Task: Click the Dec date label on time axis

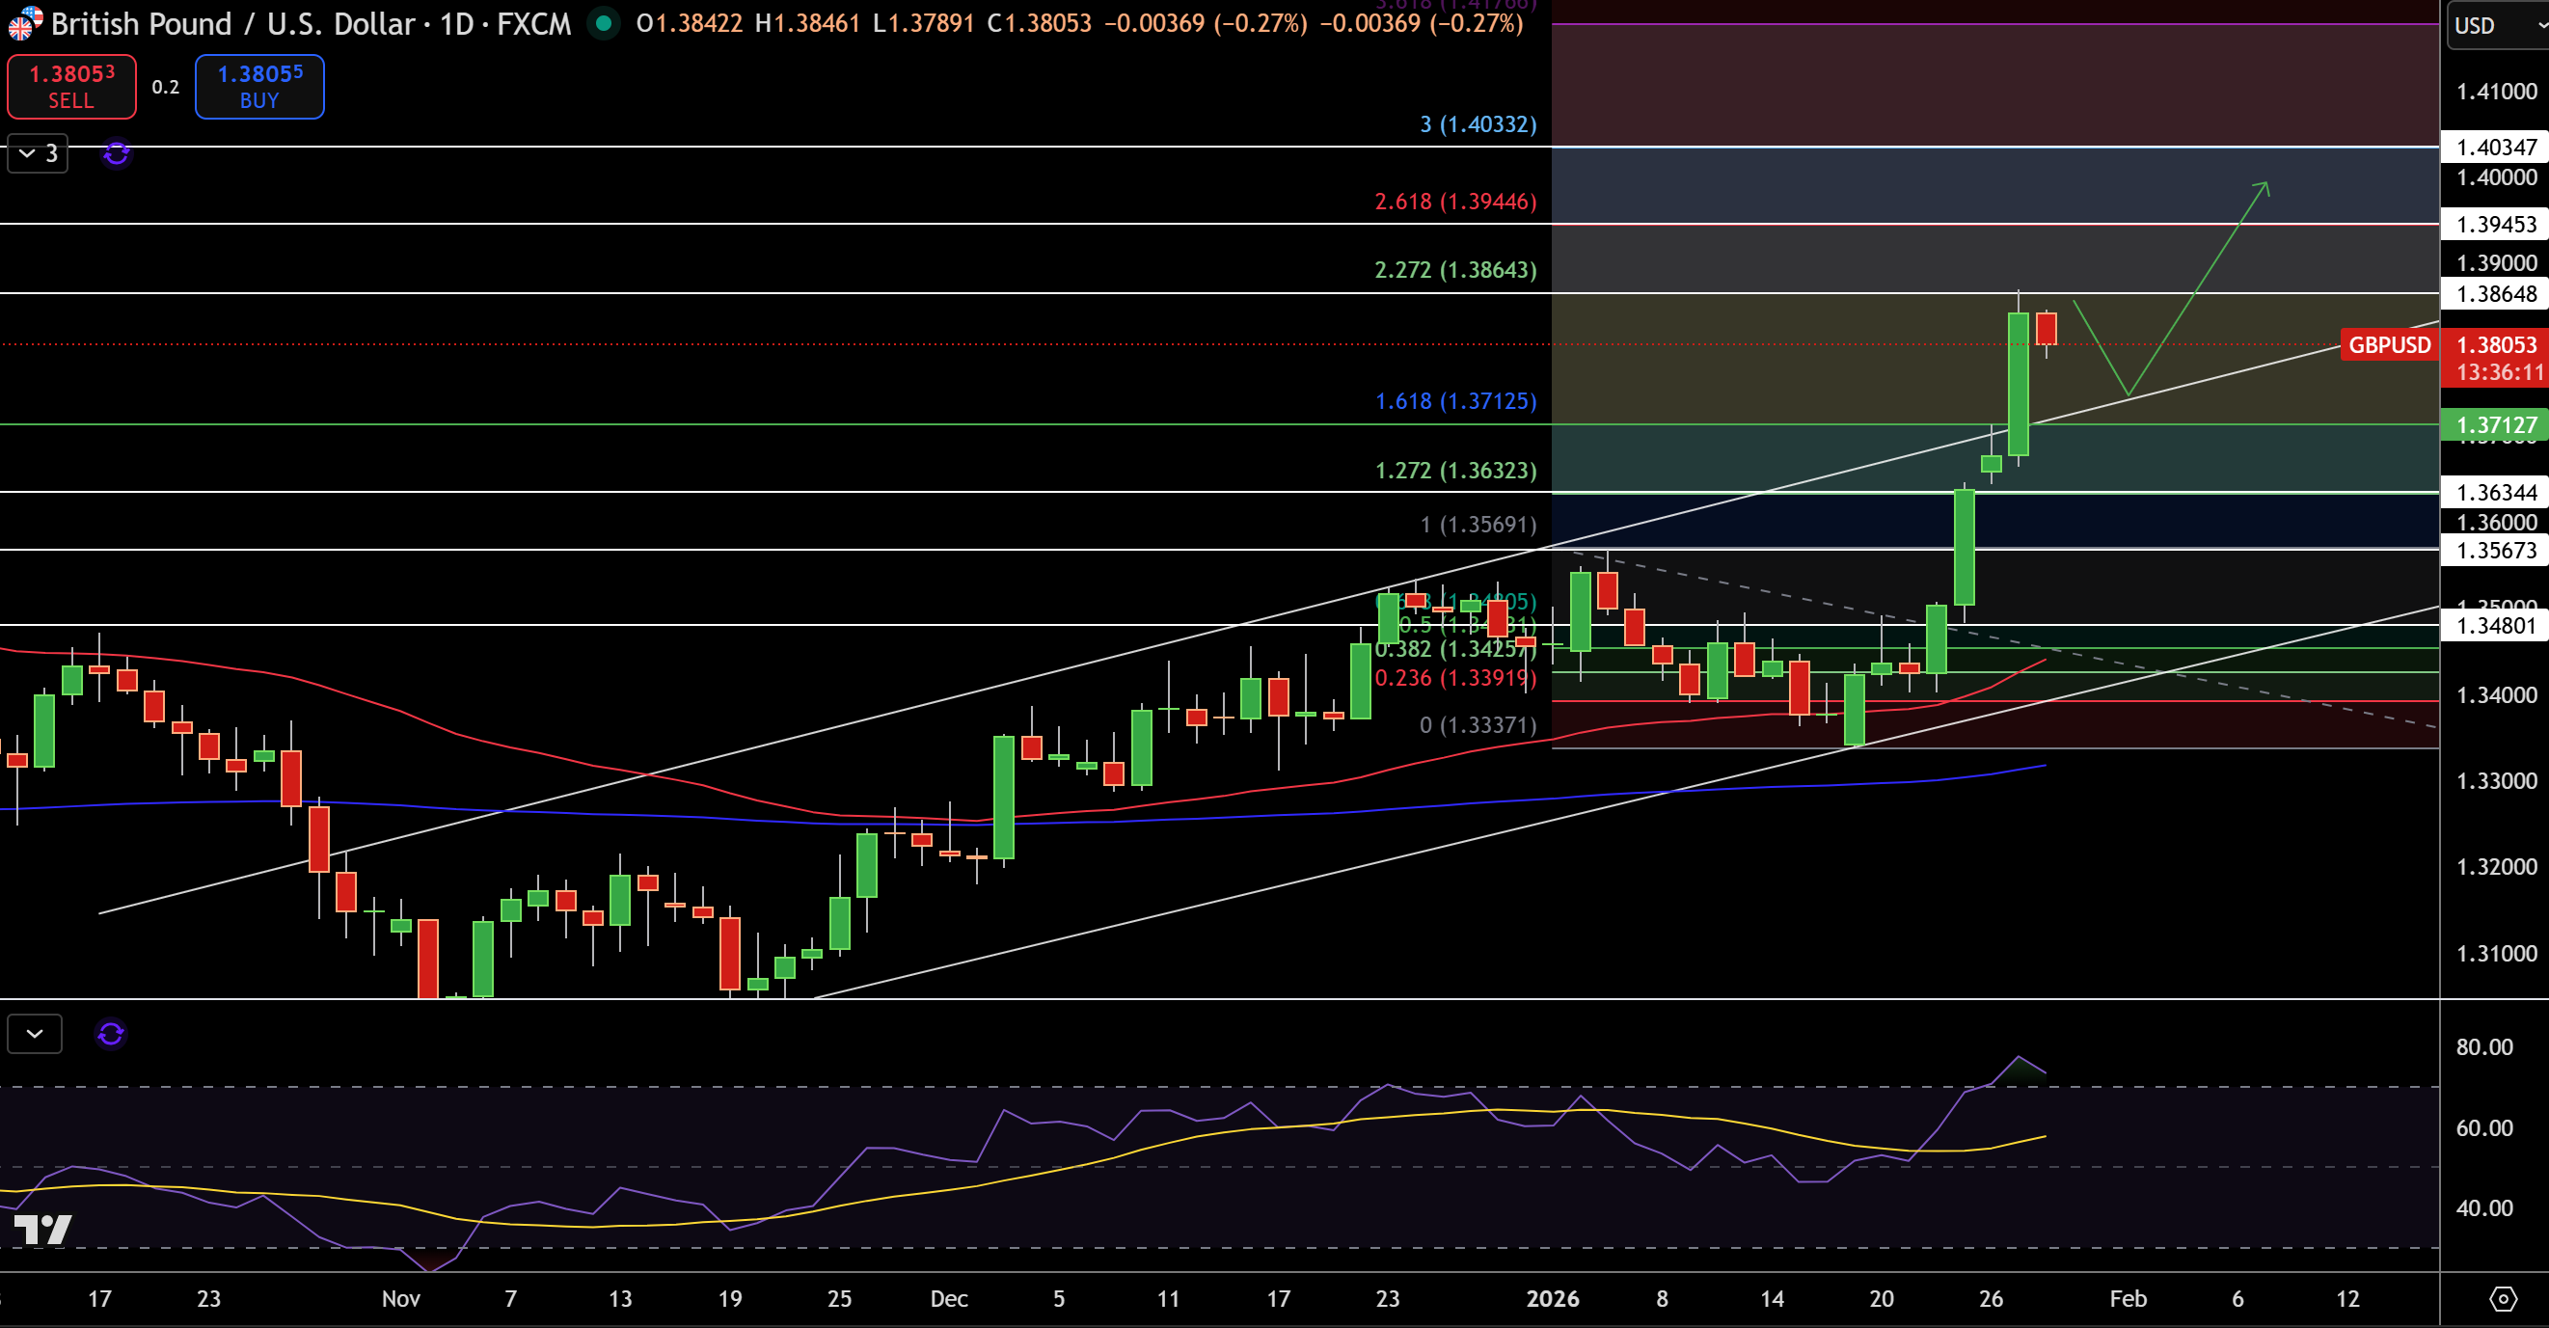Action: pyautogui.click(x=948, y=1298)
